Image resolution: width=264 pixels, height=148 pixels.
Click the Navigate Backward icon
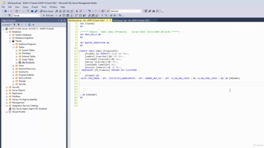pyautogui.click(x=5, y=11)
